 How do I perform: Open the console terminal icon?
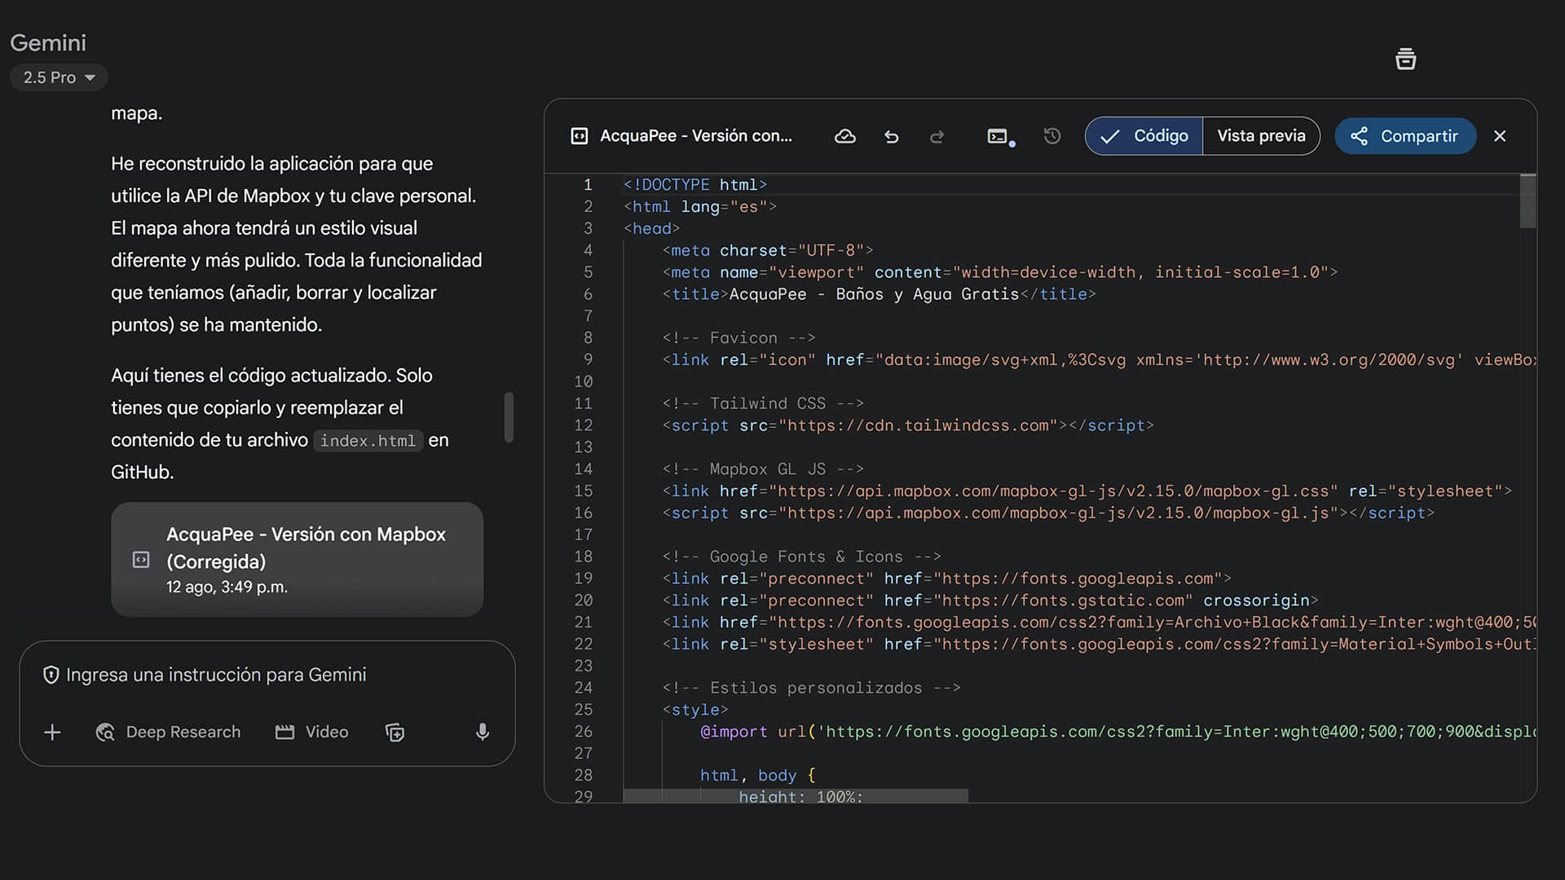pyautogui.click(x=999, y=137)
